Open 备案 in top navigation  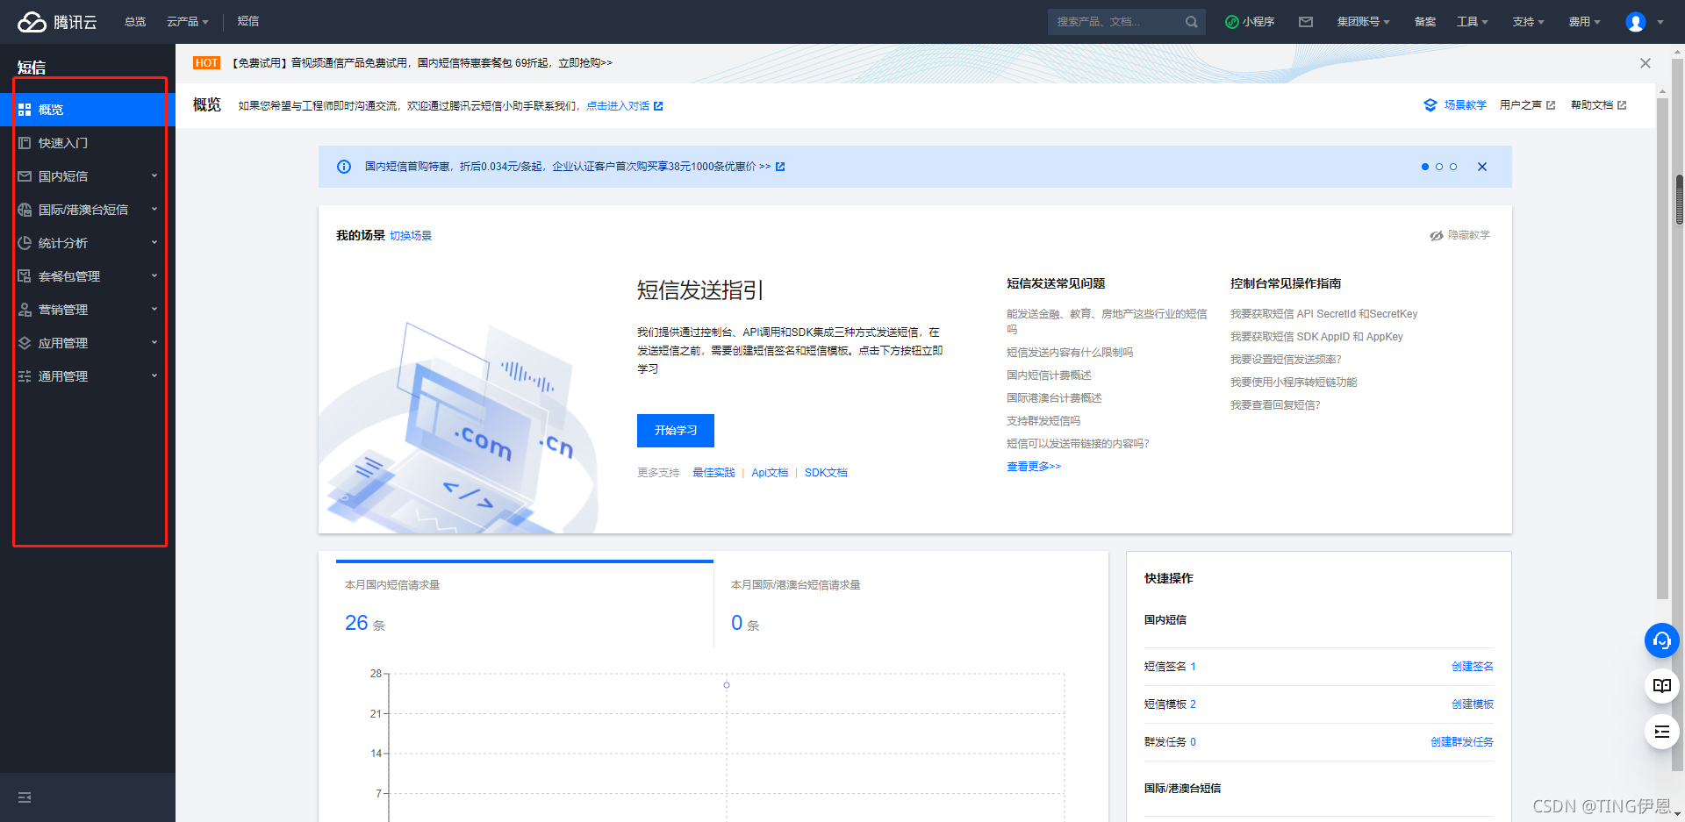click(x=1425, y=22)
